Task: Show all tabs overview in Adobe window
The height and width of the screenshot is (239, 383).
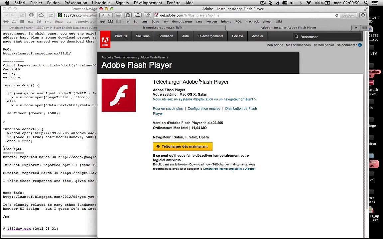Action: click(364, 28)
